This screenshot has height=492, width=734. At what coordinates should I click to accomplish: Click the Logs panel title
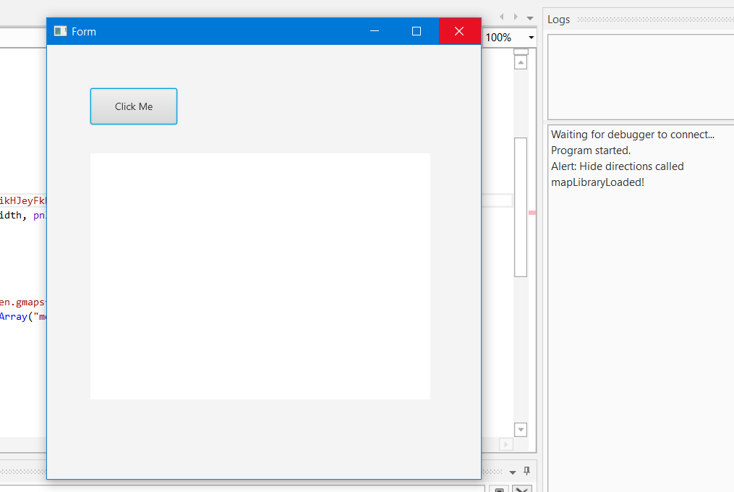[x=558, y=20]
